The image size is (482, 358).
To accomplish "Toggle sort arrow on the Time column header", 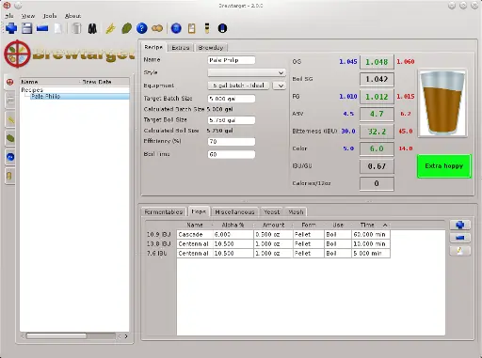I will [x=385, y=225].
